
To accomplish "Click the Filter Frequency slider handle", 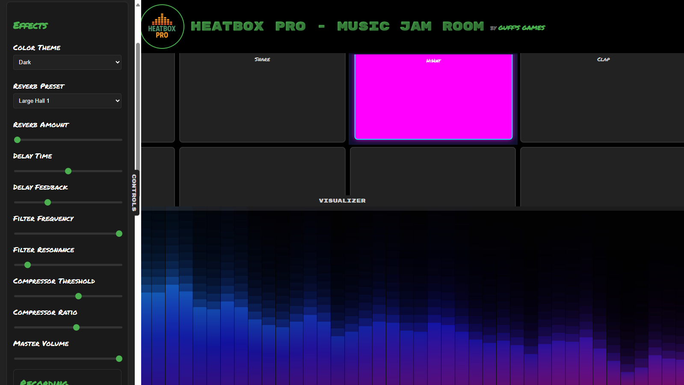I will (x=119, y=233).
